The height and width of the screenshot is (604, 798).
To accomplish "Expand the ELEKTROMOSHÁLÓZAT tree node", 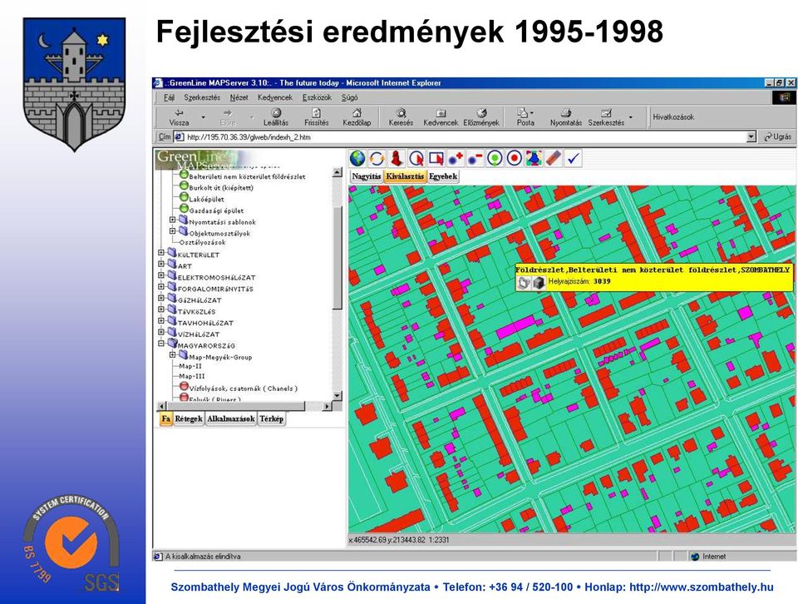I will tap(161, 275).
